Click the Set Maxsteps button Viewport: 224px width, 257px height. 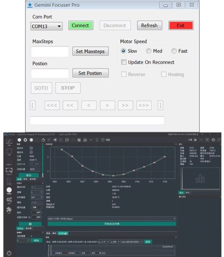point(91,51)
